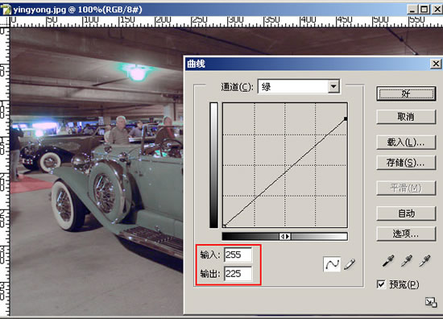This screenshot has width=443, height=319.
Task: Open the 选项... options button
Action: coord(406,234)
